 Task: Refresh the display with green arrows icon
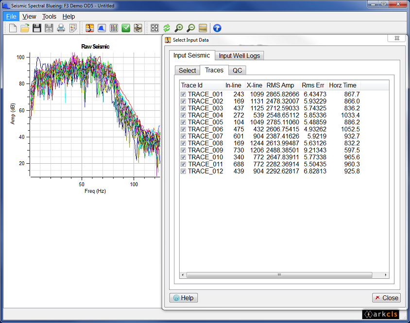pos(167,28)
